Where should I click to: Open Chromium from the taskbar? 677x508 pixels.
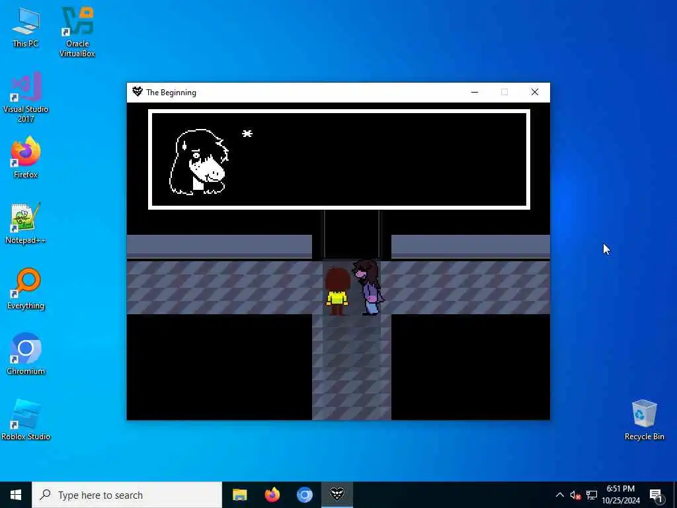[304, 495]
